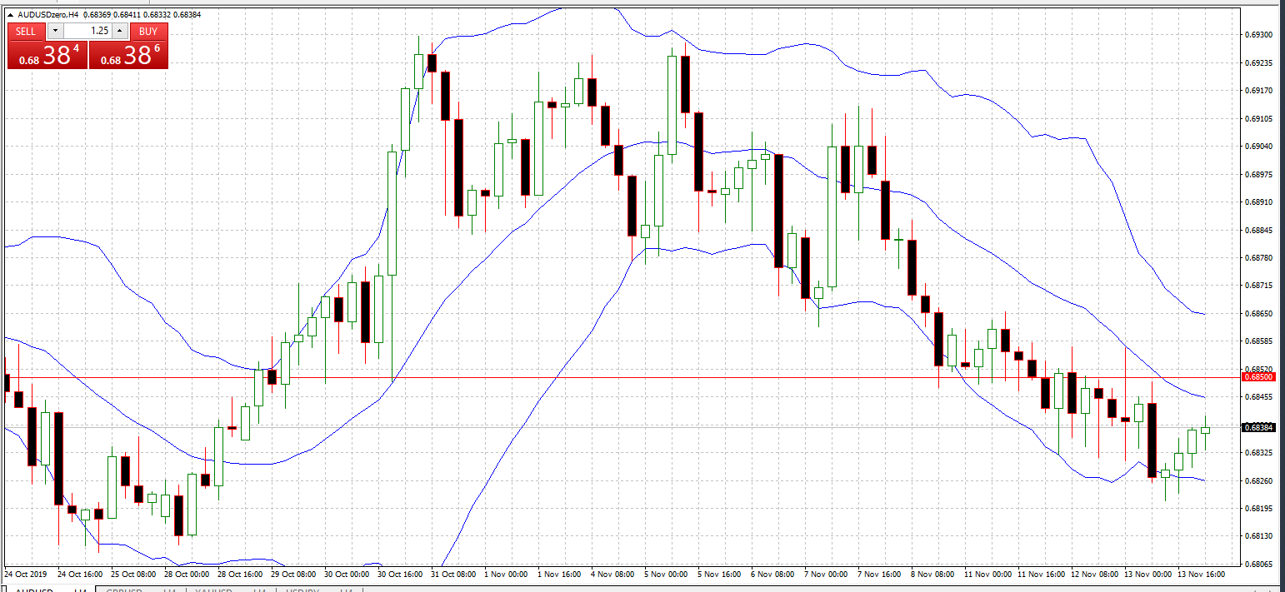Click the 5 Nov 00:00 time label

[666, 574]
